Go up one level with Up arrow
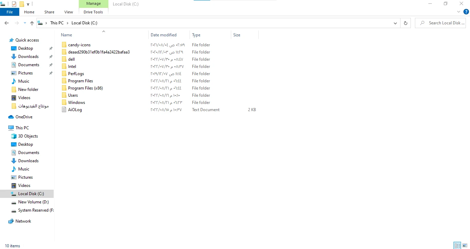This screenshot has height=249, width=470. click(32, 23)
